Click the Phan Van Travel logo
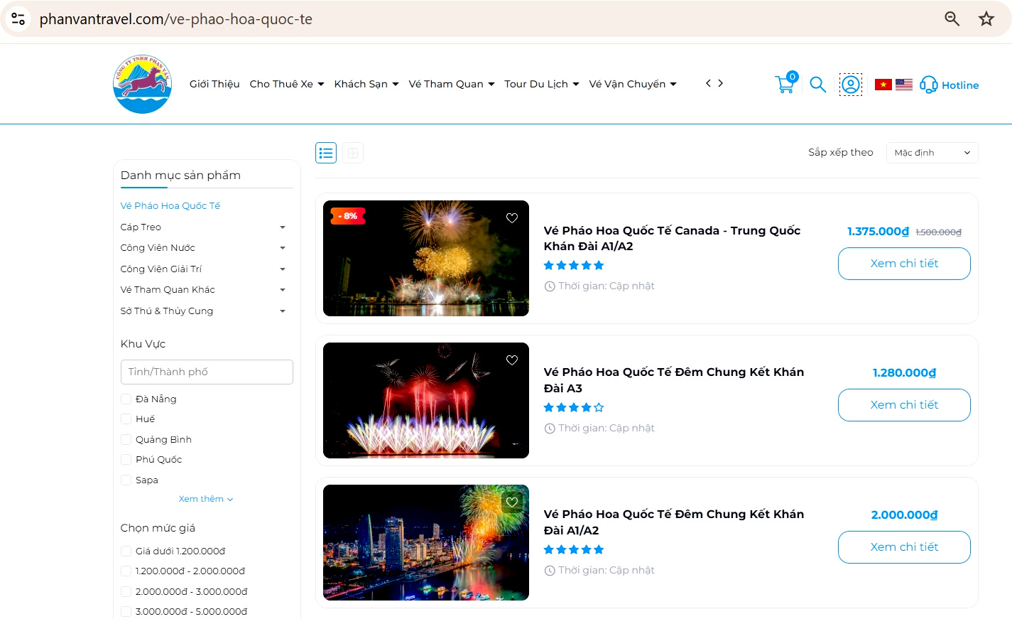 (x=142, y=84)
